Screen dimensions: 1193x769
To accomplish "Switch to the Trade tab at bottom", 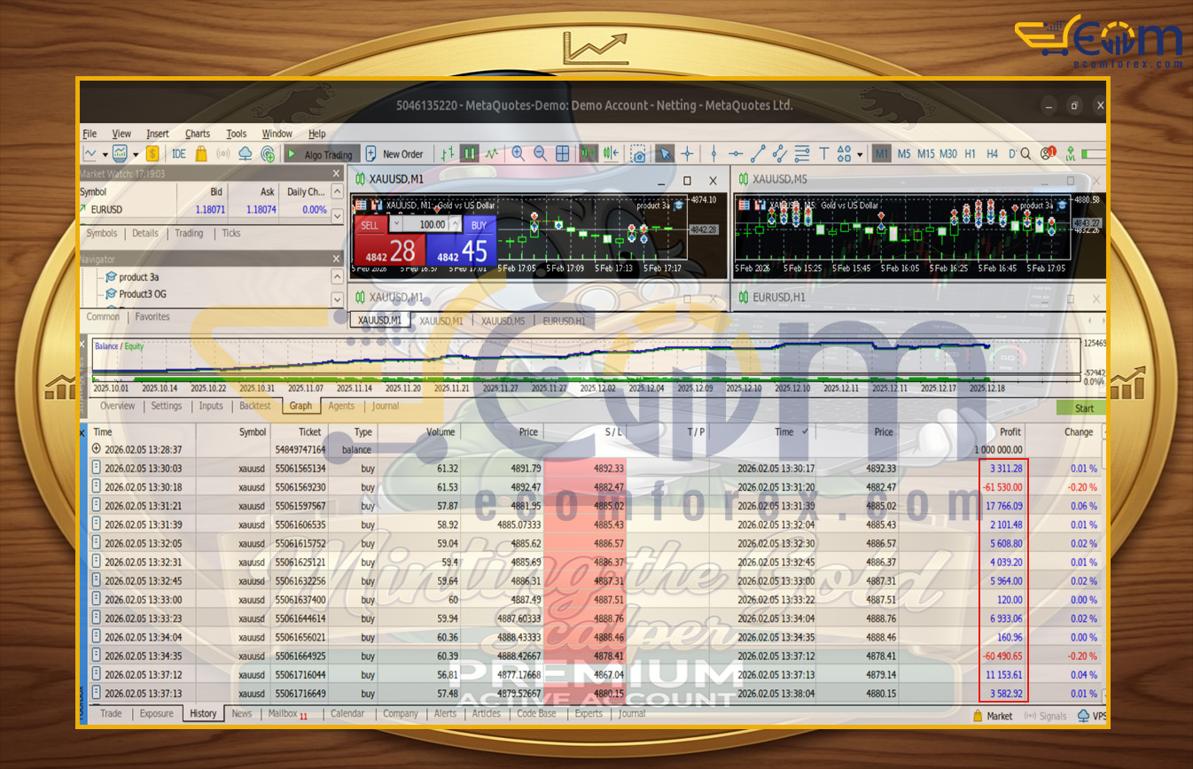I will pos(111,713).
